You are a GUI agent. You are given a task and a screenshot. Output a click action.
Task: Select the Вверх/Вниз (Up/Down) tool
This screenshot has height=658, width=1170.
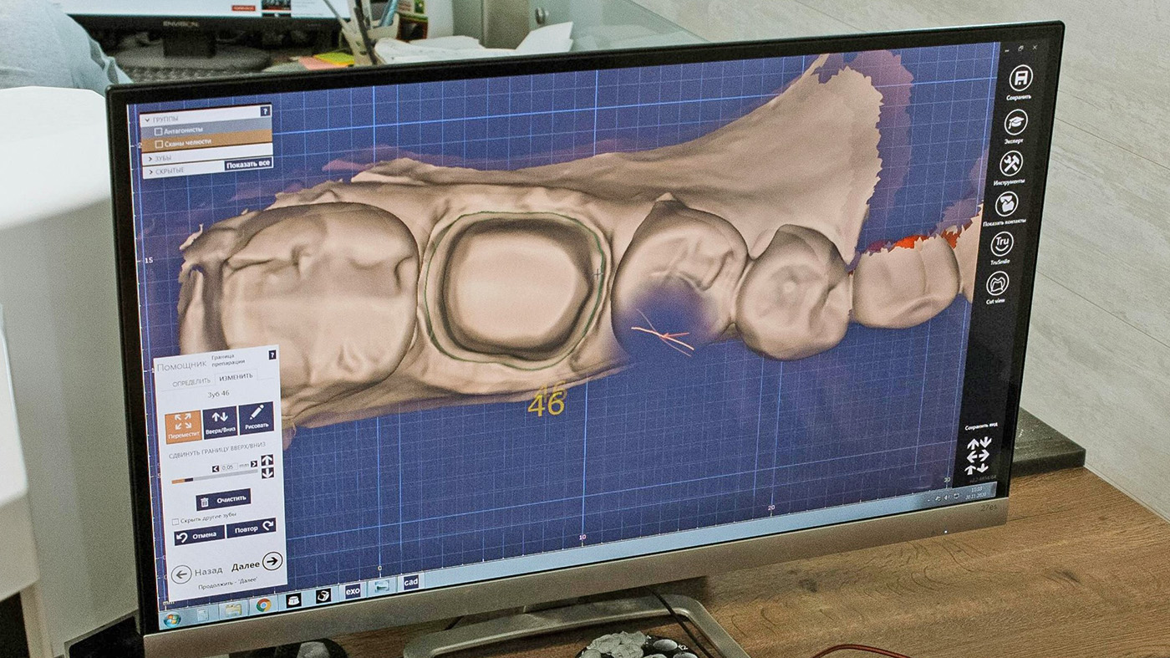(x=220, y=421)
